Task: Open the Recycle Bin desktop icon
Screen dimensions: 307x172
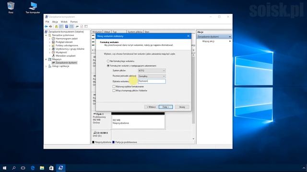Action: pos(11,8)
